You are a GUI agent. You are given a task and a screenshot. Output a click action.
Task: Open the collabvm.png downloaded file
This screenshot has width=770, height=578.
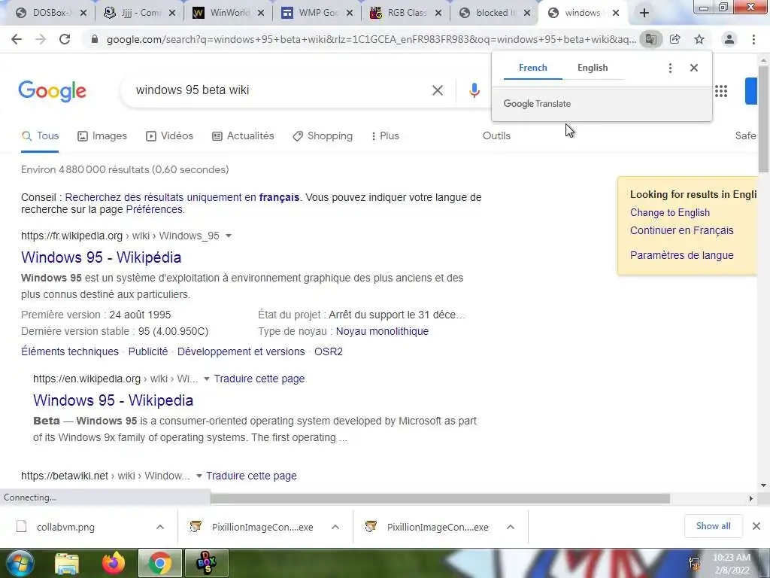coord(65,527)
